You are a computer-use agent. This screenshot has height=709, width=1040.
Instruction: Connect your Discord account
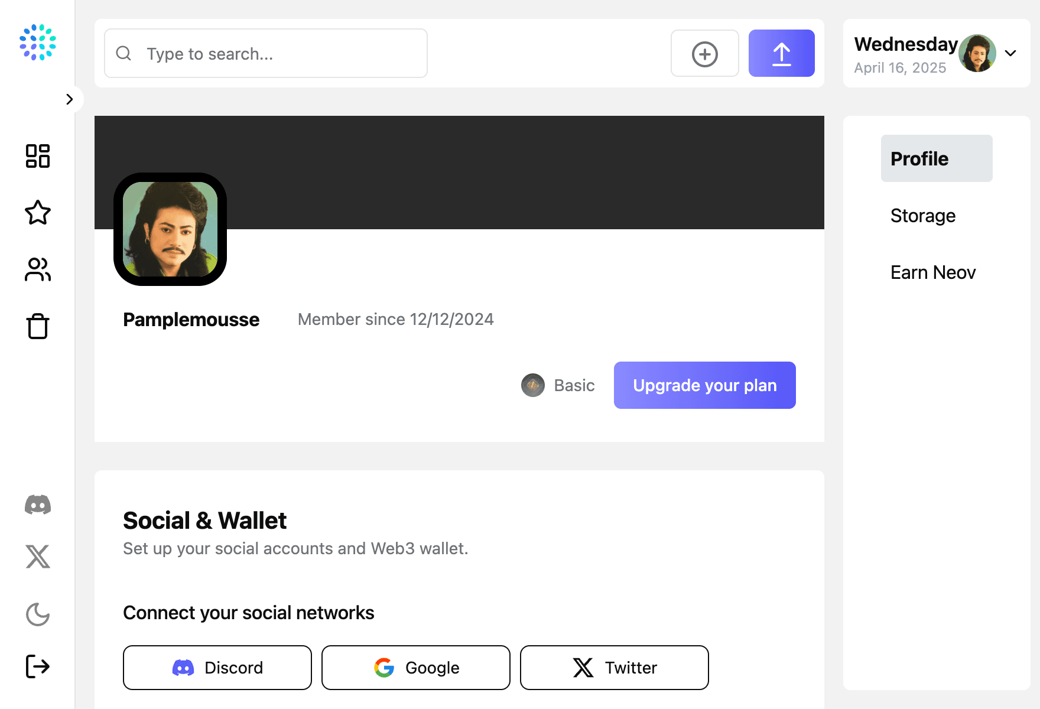point(217,668)
